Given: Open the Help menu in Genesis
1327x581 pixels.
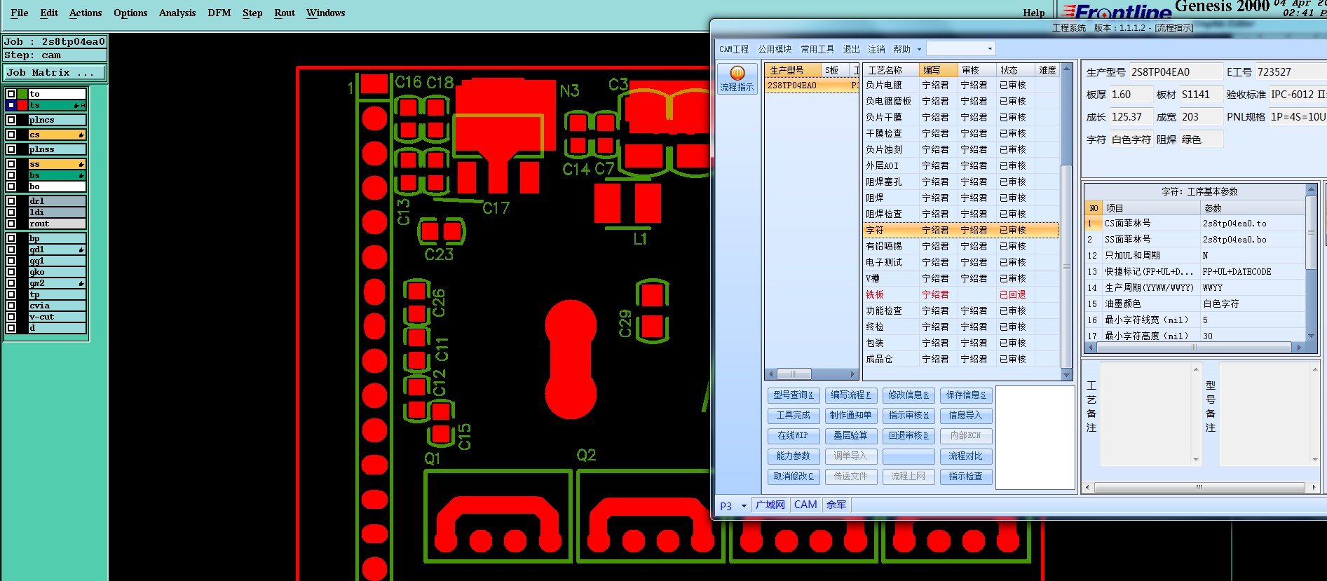Looking at the screenshot, I should [1034, 13].
